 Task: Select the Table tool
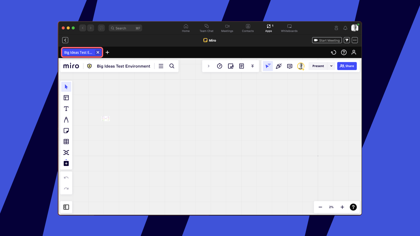click(x=66, y=142)
